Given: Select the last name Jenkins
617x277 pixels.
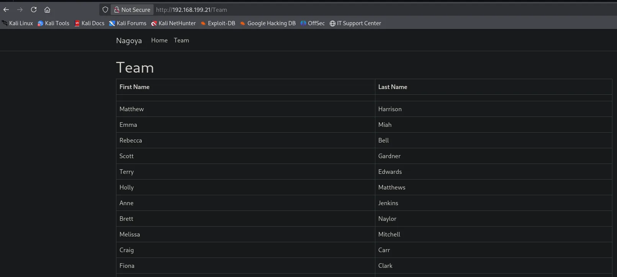Looking at the screenshot, I should [x=388, y=203].
